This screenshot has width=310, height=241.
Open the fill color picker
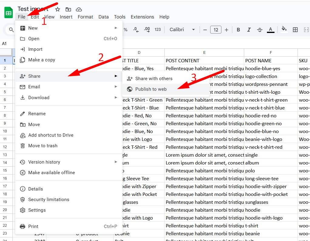click(x=284, y=29)
